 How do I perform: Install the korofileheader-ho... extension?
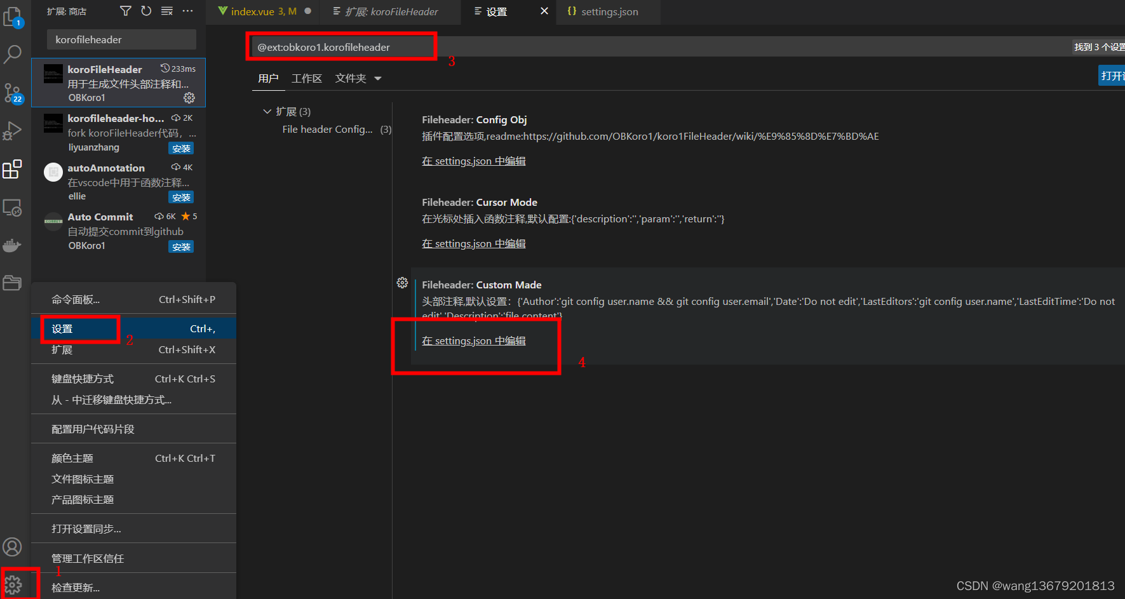click(181, 149)
